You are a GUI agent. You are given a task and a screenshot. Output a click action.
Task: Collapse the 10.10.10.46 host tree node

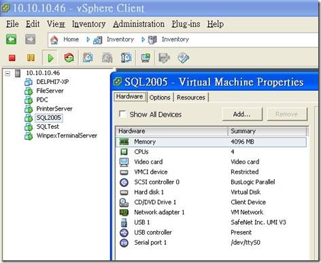[7, 73]
